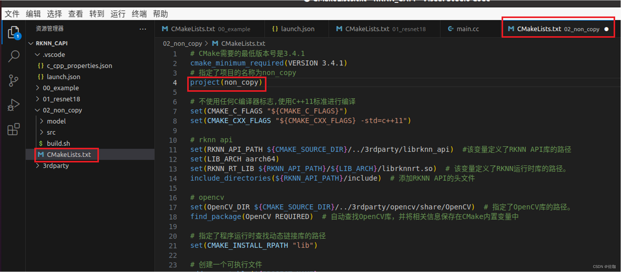Click the shell script icon beside build.sh

41,143
